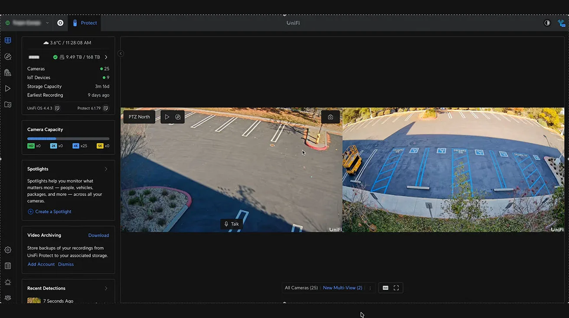
Task: Open the Alarm Manager siren icon
Action: coord(8,282)
